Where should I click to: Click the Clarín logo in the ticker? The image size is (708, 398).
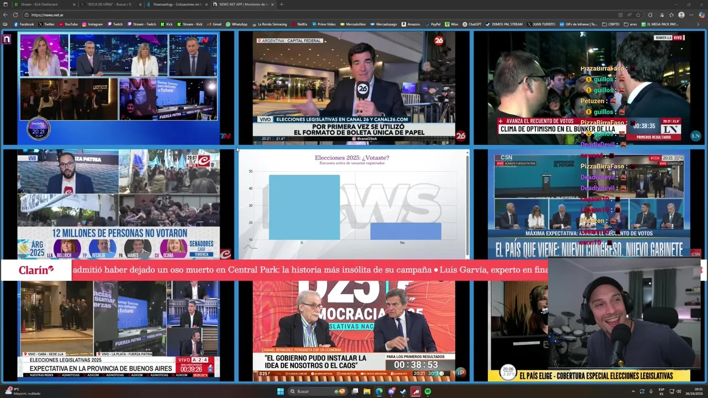click(x=36, y=270)
